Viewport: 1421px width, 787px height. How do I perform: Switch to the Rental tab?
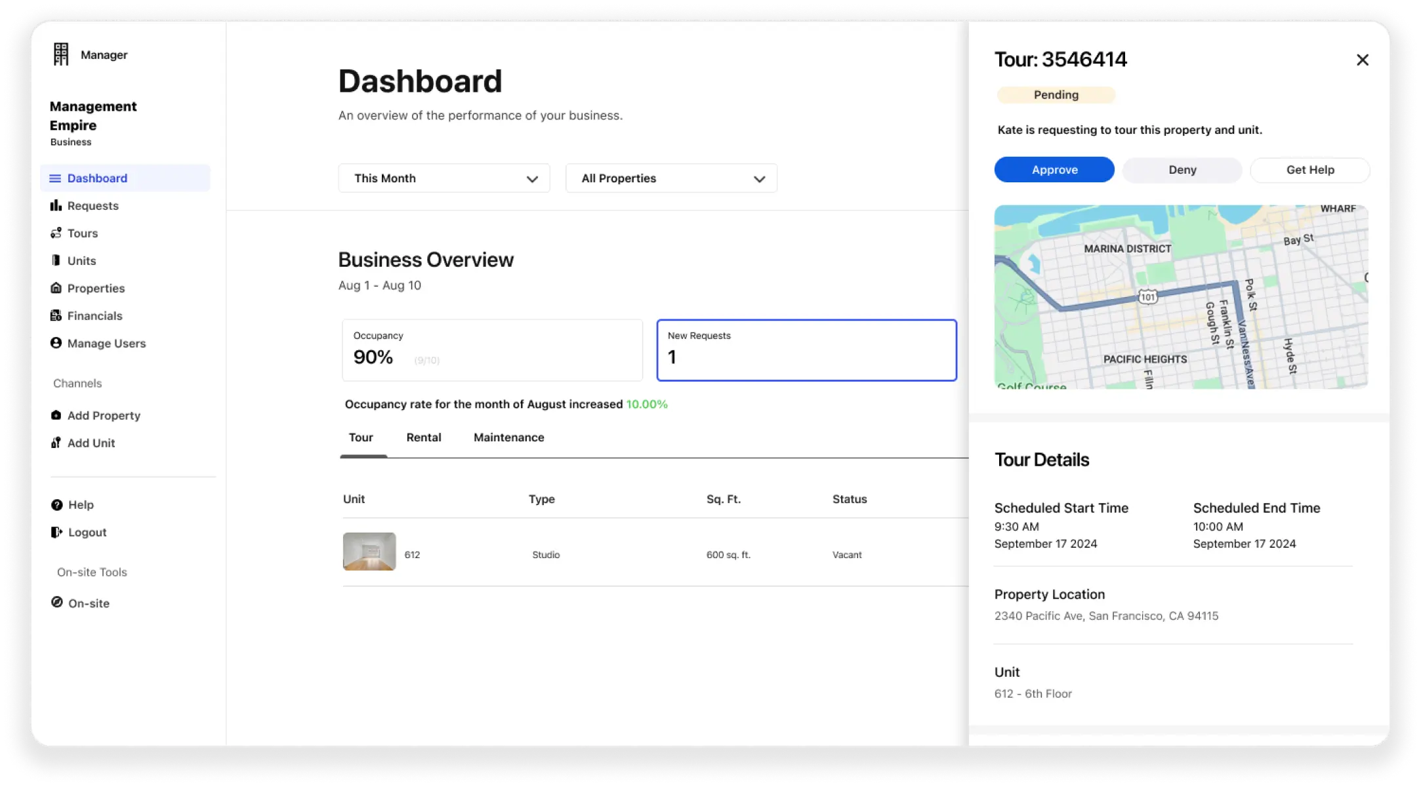point(423,437)
